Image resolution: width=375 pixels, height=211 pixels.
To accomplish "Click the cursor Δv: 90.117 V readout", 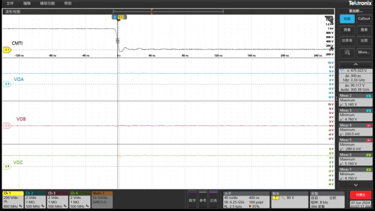I will tap(355, 85).
